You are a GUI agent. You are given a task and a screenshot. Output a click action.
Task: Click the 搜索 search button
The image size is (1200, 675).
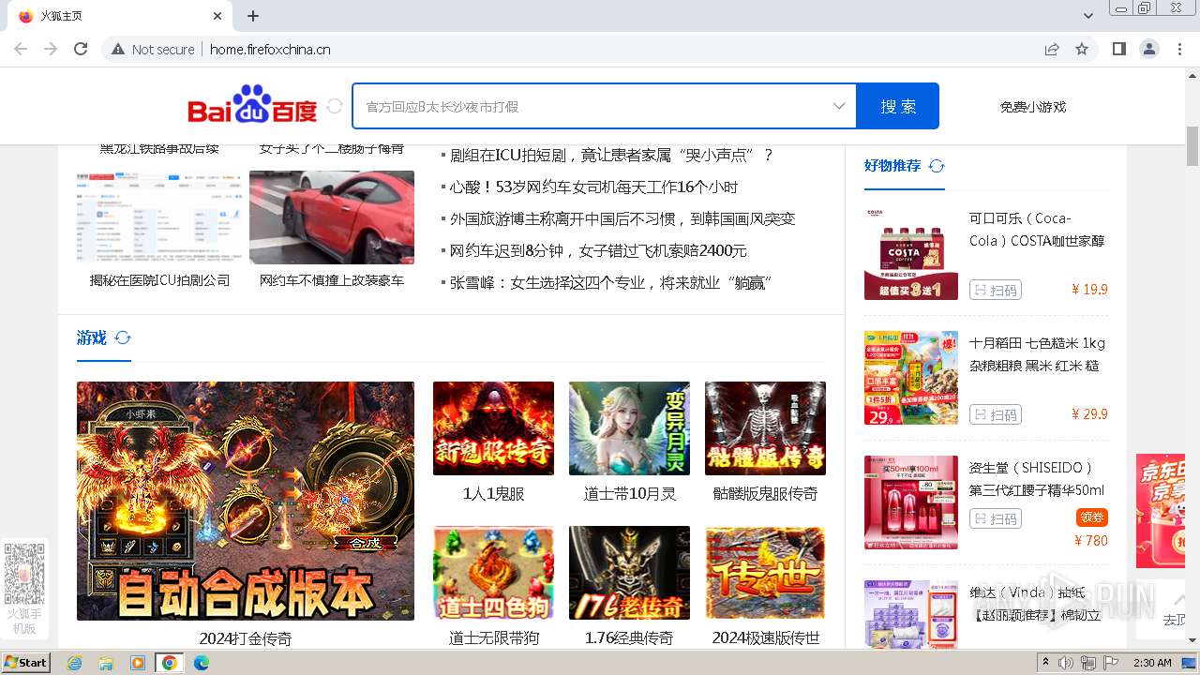[898, 107]
